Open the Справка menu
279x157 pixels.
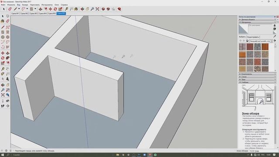coord(64,5)
